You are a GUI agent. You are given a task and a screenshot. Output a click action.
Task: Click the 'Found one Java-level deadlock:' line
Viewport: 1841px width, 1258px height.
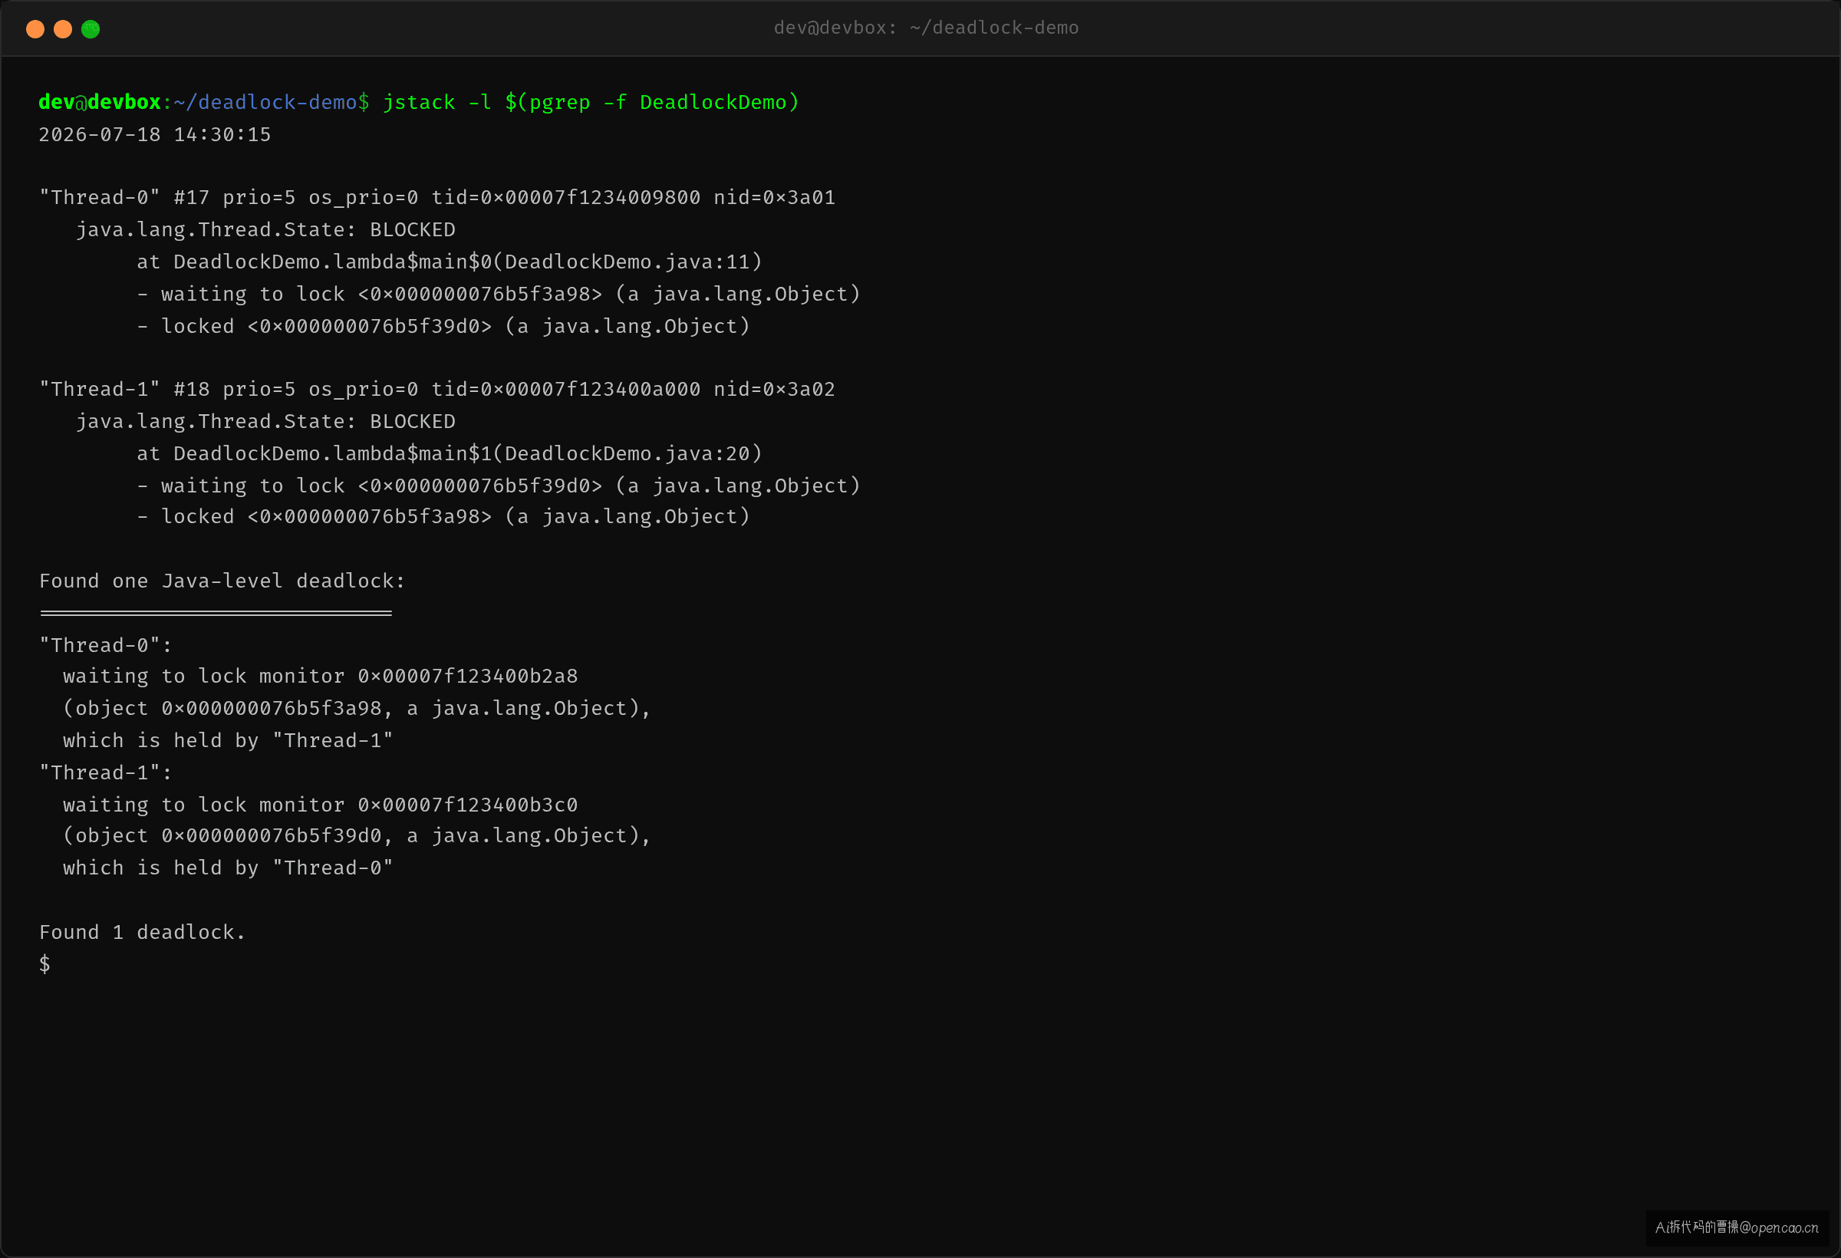[x=222, y=581]
